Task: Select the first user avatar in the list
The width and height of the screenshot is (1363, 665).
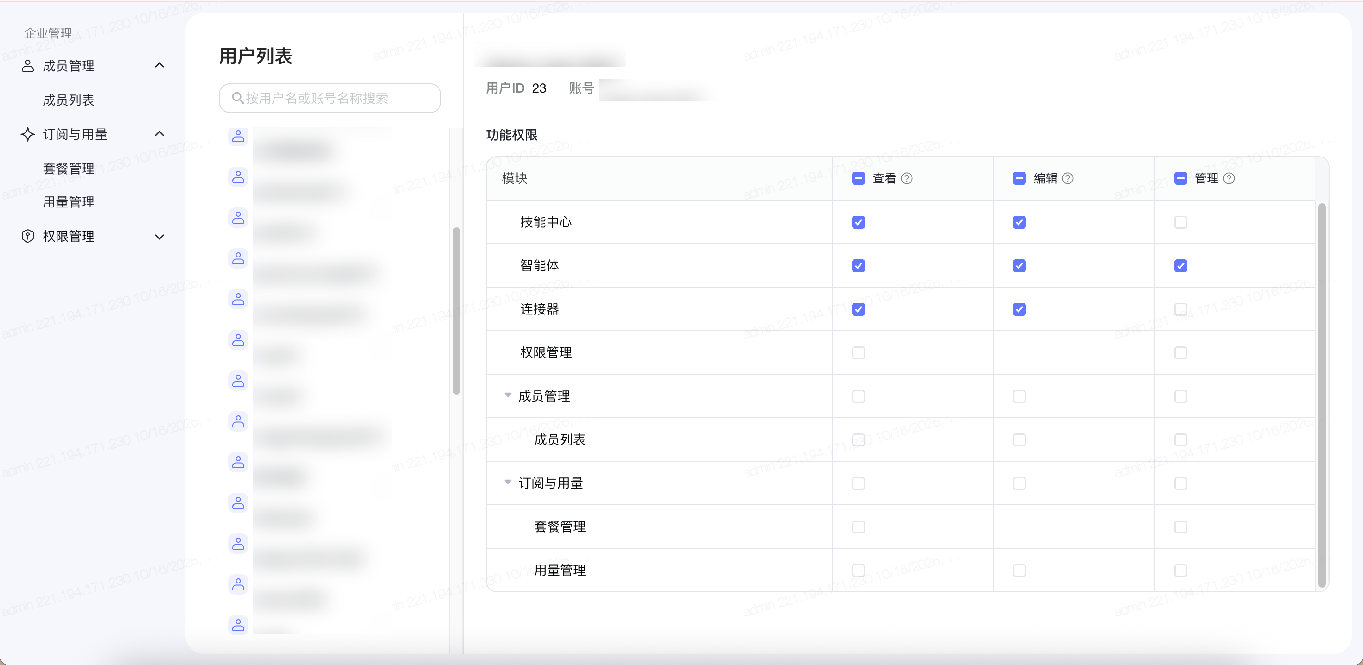Action: tap(238, 137)
